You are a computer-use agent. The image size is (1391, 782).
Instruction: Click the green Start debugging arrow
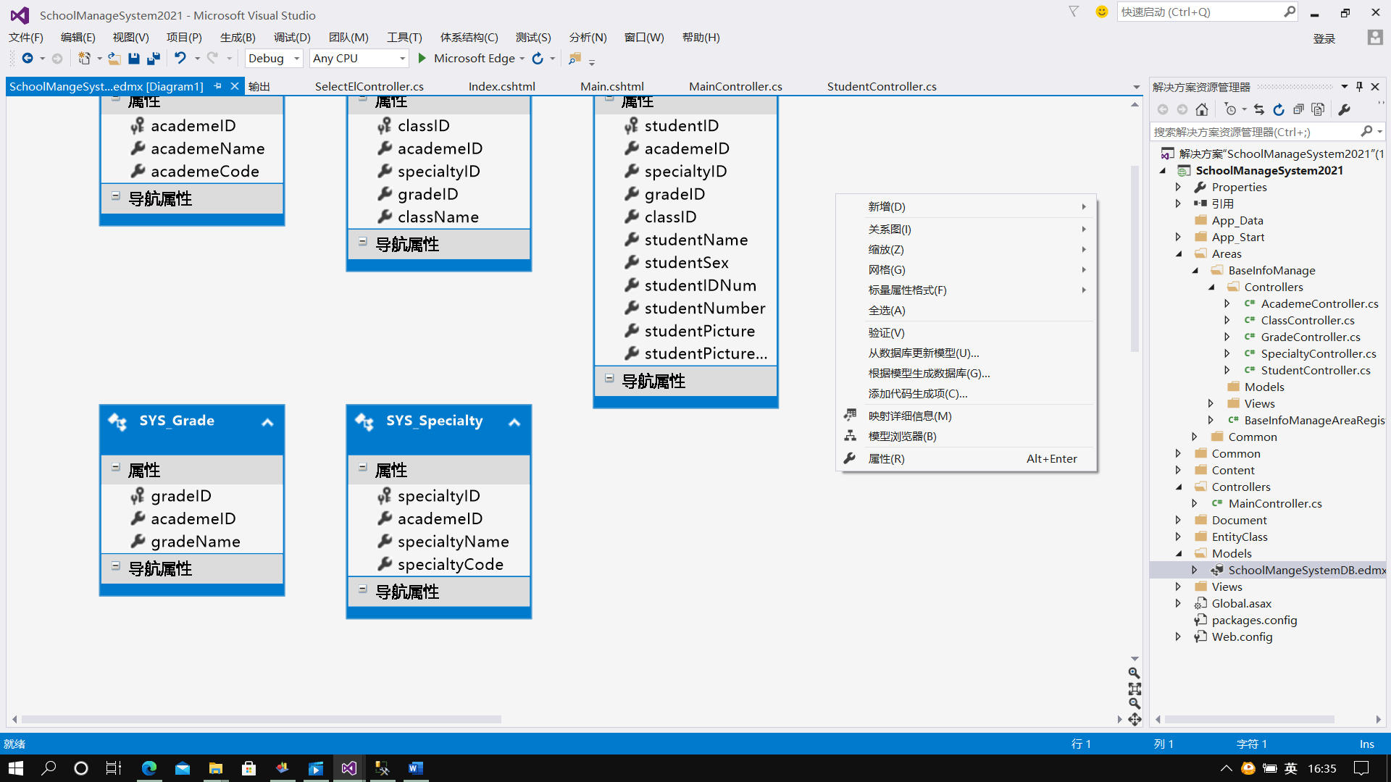[422, 59]
